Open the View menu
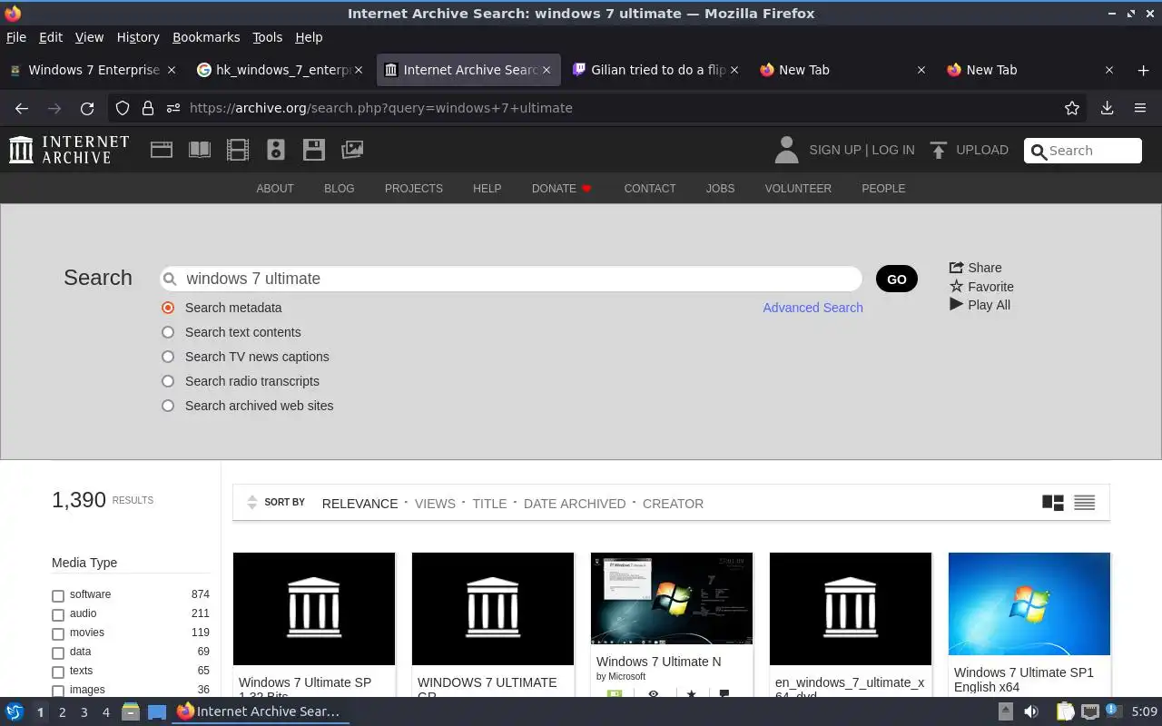This screenshot has width=1162, height=726. tap(89, 37)
